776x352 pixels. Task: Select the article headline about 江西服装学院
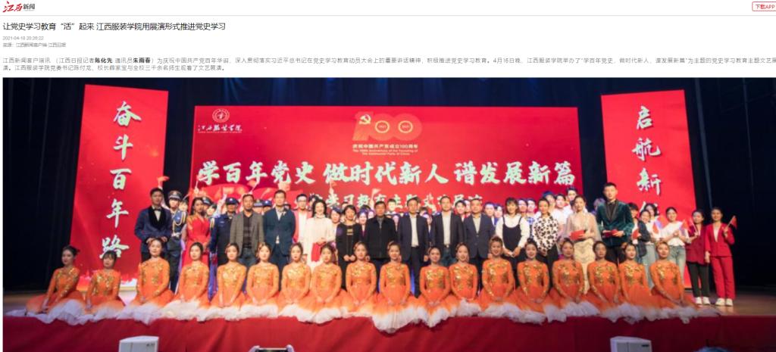tap(114, 26)
